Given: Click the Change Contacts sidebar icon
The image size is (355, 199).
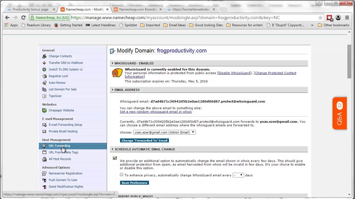Looking at the screenshot, I should pos(44,56).
